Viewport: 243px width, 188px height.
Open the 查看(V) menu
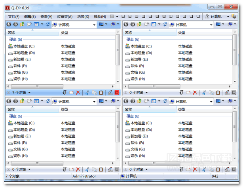[46, 17]
